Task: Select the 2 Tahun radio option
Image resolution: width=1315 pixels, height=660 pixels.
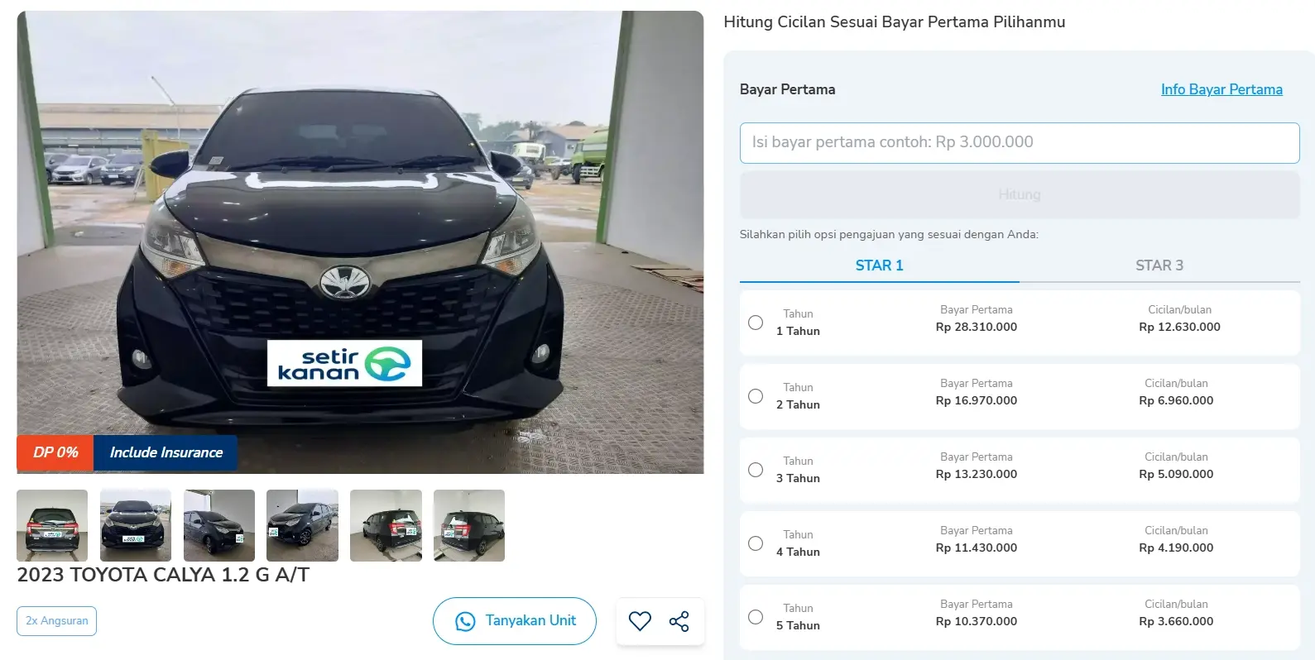Action: point(756,396)
